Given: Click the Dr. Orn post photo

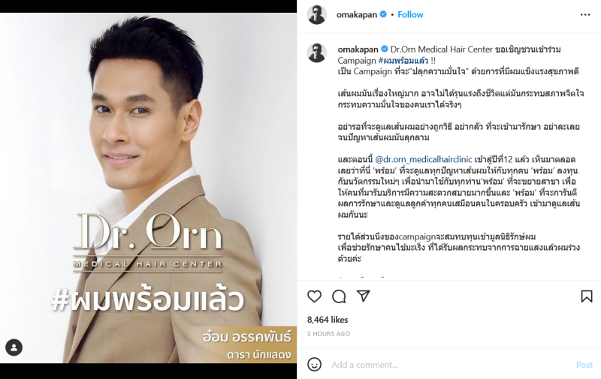Looking at the screenshot, I should pyautogui.click(x=148, y=188).
